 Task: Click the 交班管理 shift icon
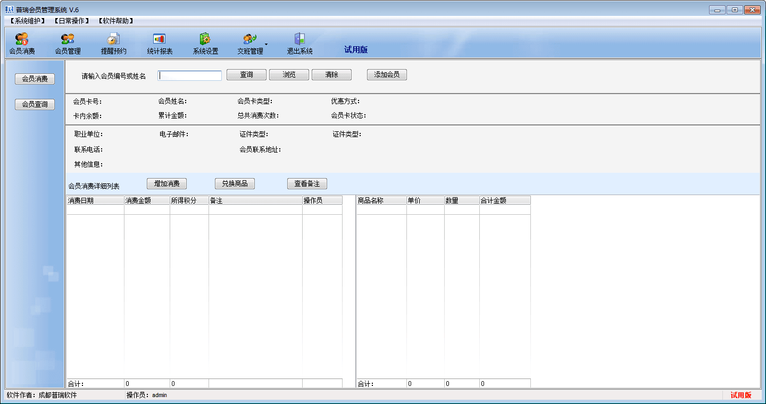[x=250, y=39]
